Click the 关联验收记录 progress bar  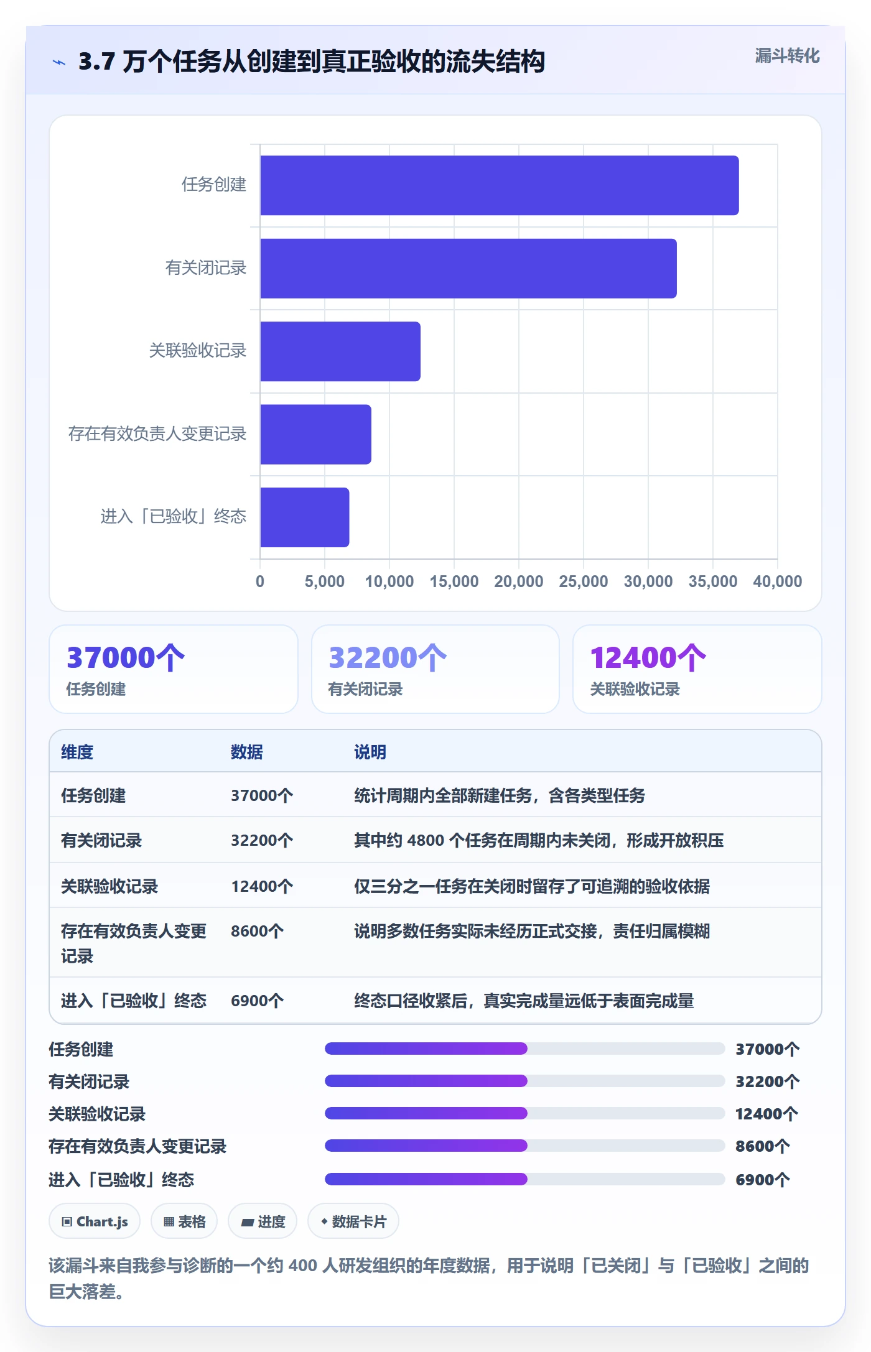(524, 1113)
